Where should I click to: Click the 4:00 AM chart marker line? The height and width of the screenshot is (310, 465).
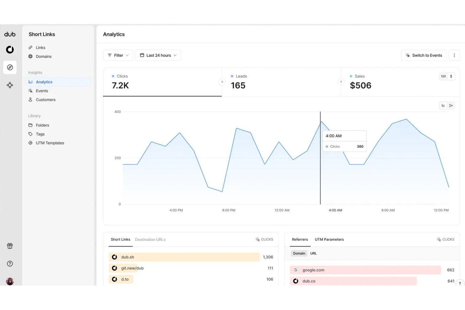pyautogui.click(x=320, y=158)
